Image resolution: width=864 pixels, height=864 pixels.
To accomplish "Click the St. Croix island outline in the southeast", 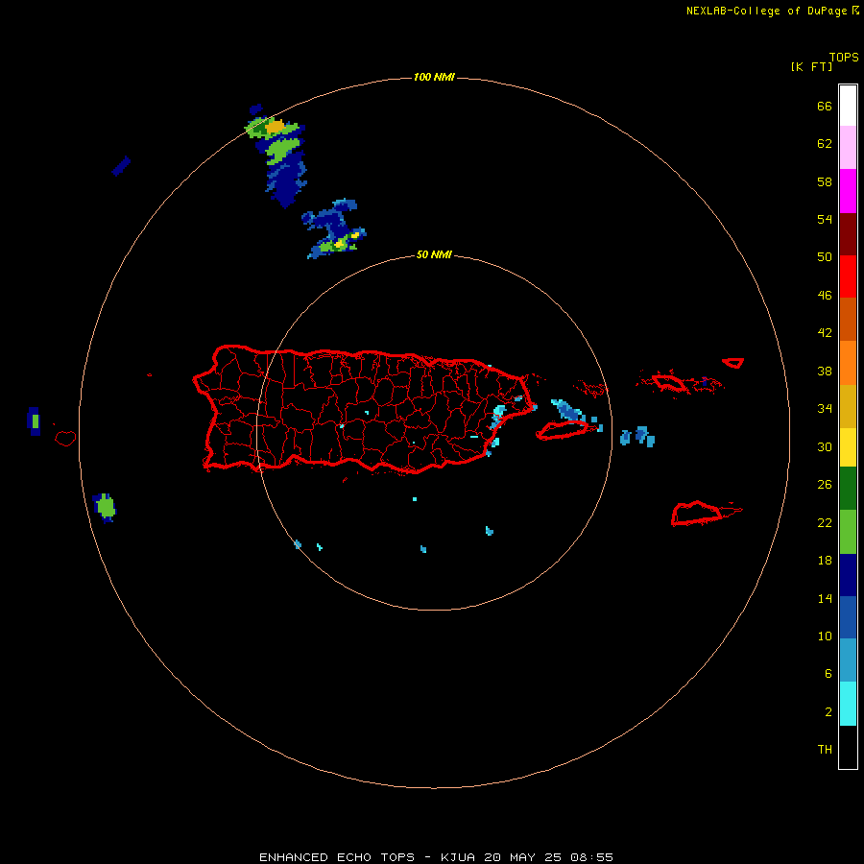I will coord(698,514).
